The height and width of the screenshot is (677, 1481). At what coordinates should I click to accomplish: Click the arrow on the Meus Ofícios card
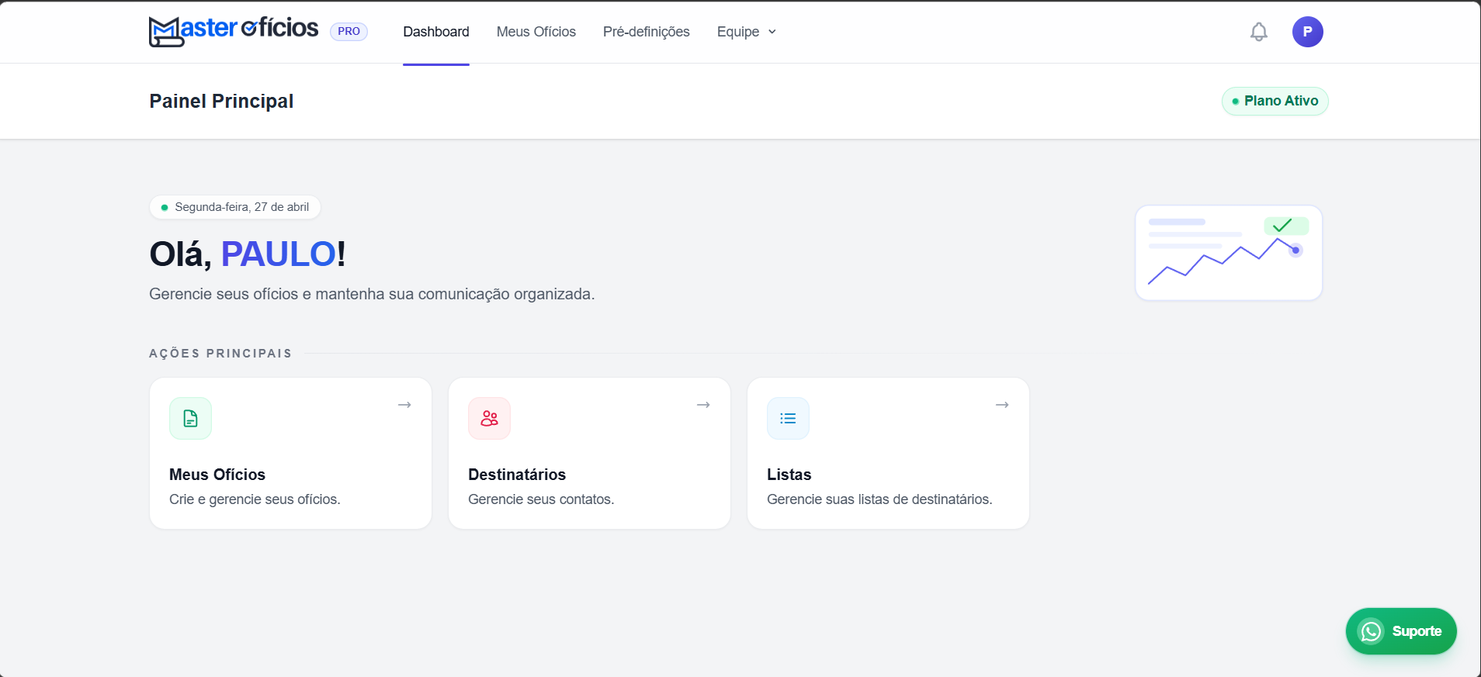(404, 405)
